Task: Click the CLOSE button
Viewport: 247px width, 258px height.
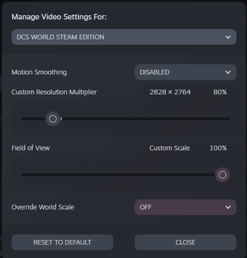Action: (185, 242)
